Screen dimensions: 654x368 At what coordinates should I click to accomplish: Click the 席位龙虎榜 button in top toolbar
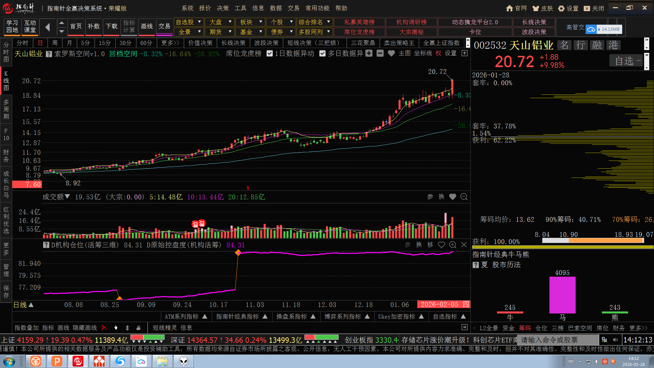(359, 32)
